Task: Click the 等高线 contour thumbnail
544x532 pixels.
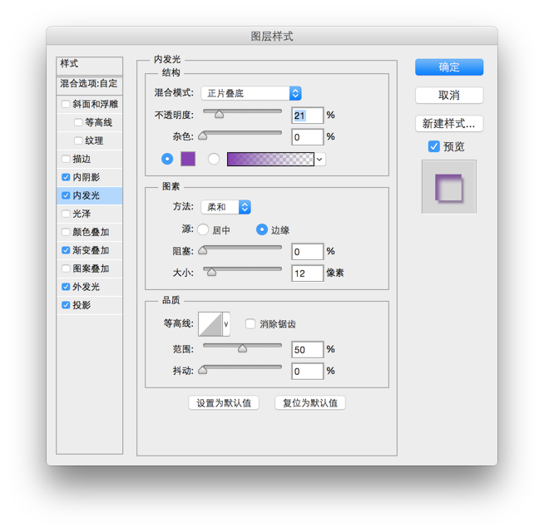Action: [210, 324]
